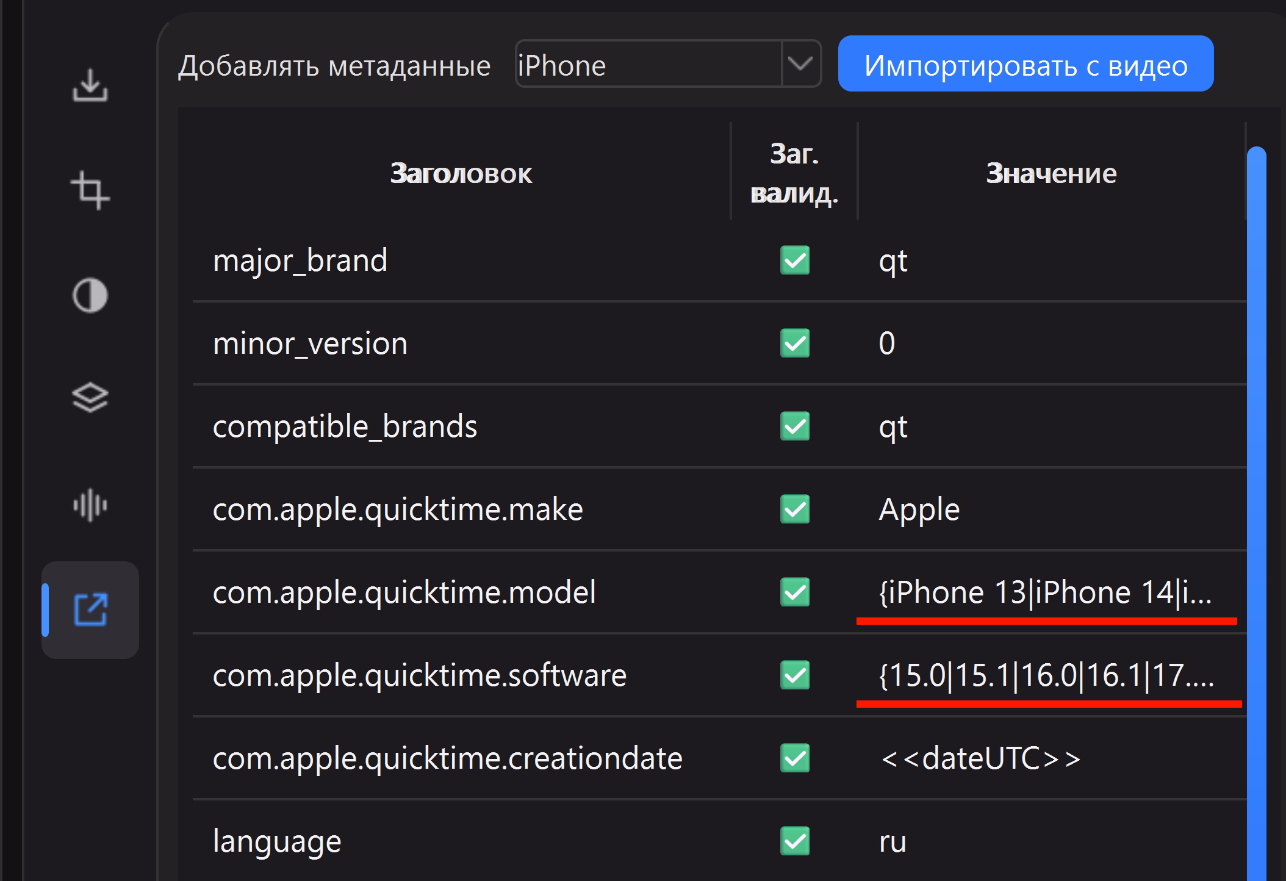This screenshot has width=1286, height=881.
Task: Expand the iPhone metadata preset dropdown arrow
Action: coord(801,64)
